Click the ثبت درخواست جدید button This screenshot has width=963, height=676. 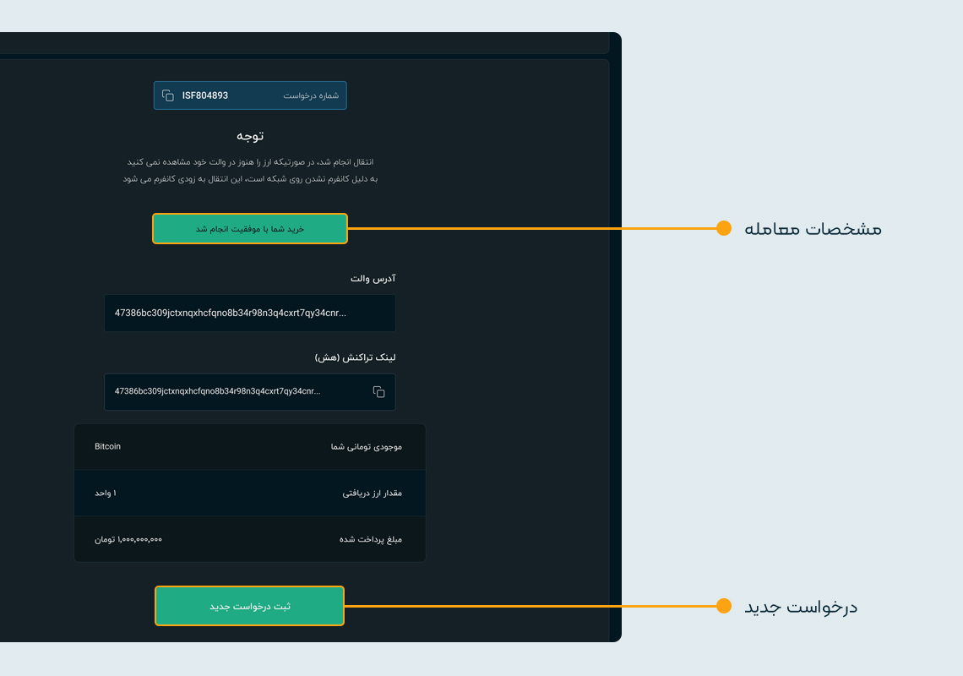(x=249, y=606)
